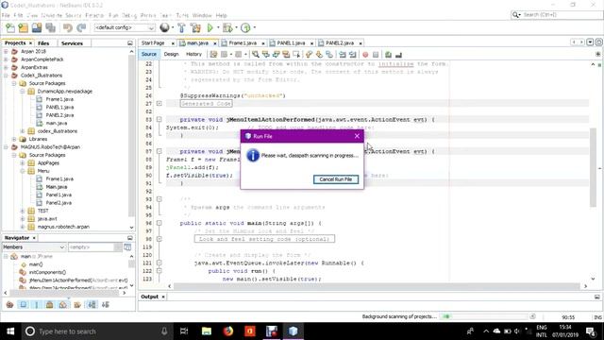Click the editor vertical scrollbar
The width and height of the screenshot is (604, 340).
click(593, 167)
